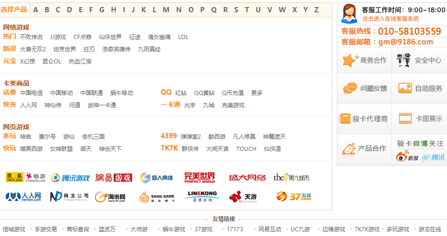This screenshot has width=447, height=236.
Task: Open the 网龙公司 ND logo
Action: pyautogui.click(x=69, y=197)
